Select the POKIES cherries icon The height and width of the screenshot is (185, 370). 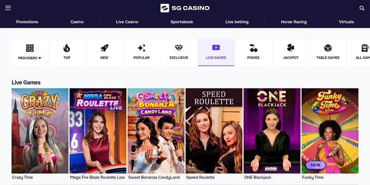click(253, 48)
